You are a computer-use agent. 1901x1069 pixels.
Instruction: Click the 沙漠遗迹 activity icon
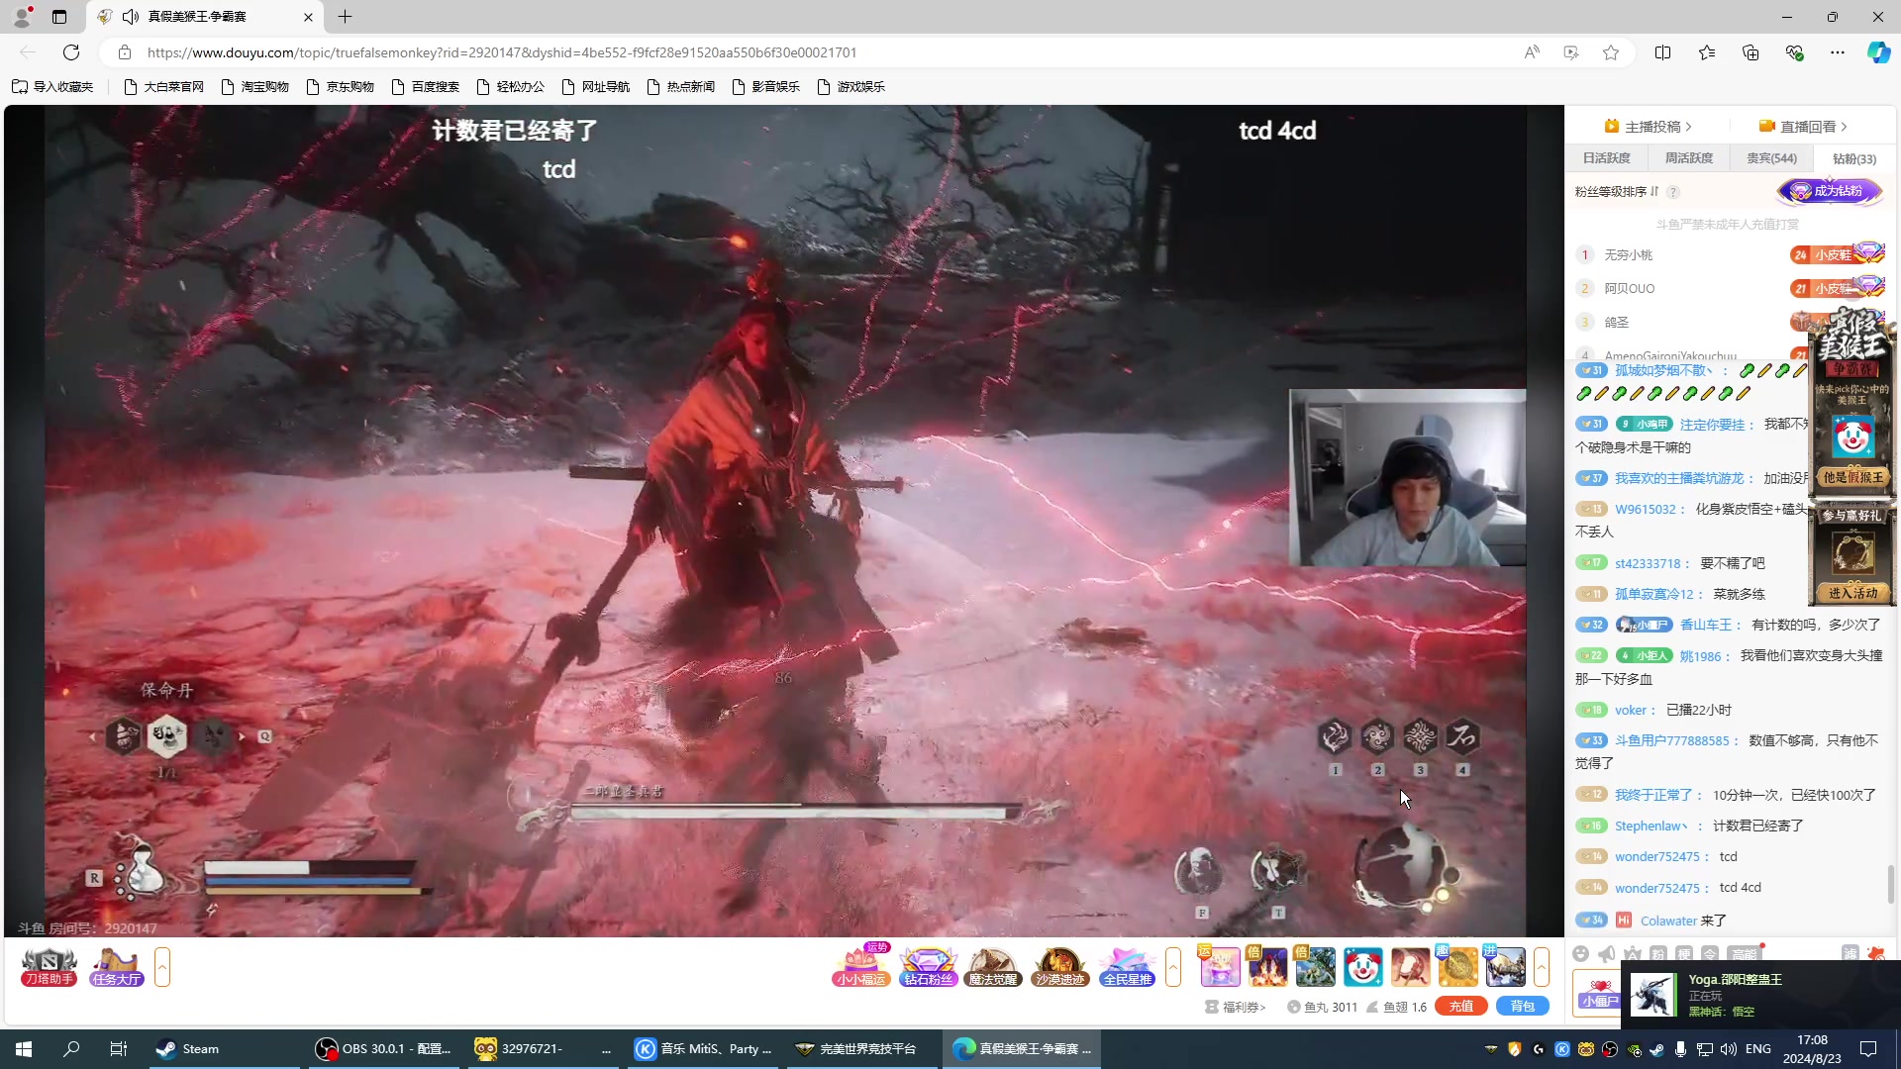click(1059, 966)
